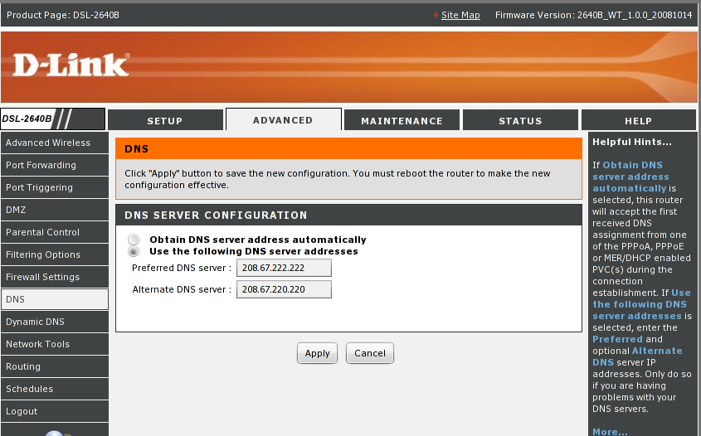Switch to the SETUP tab
The width and height of the screenshot is (701, 436).
click(165, 121)
